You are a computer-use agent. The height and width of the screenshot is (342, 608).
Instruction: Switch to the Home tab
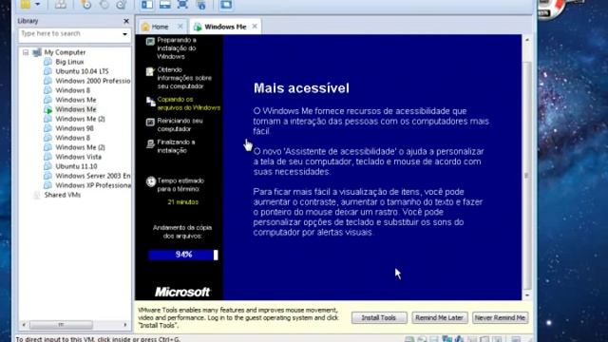point(160,27)
